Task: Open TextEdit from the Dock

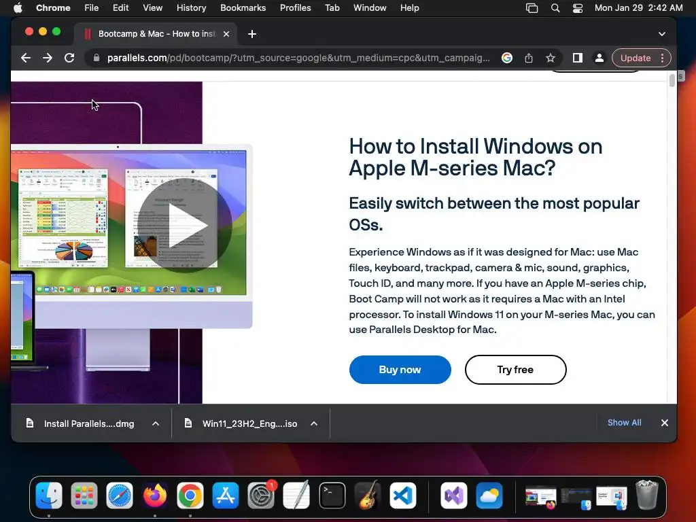Action: (296, 495)
